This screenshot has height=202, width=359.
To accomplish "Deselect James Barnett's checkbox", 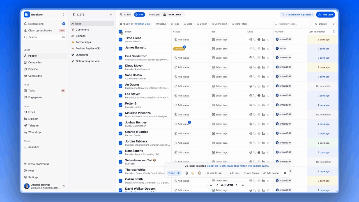I will click(x=121, y=49).
